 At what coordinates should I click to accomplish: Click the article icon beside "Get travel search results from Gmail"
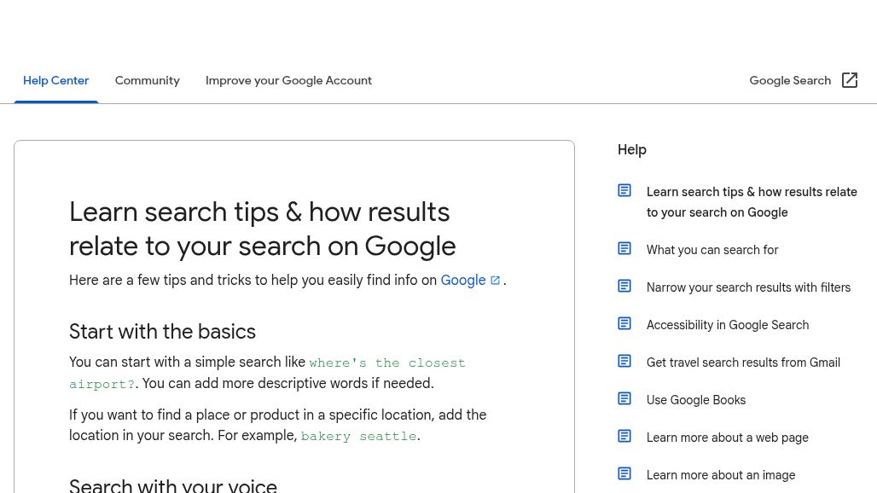coord(624,361)
